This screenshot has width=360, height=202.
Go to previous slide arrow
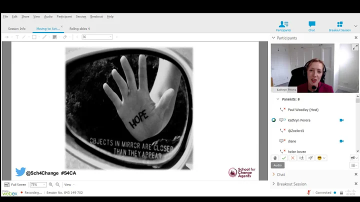pyautogui.click(x=77, y=37)
